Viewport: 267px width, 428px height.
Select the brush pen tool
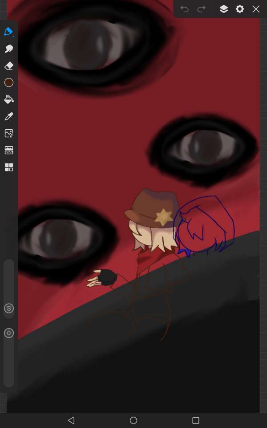pos(9,32)
